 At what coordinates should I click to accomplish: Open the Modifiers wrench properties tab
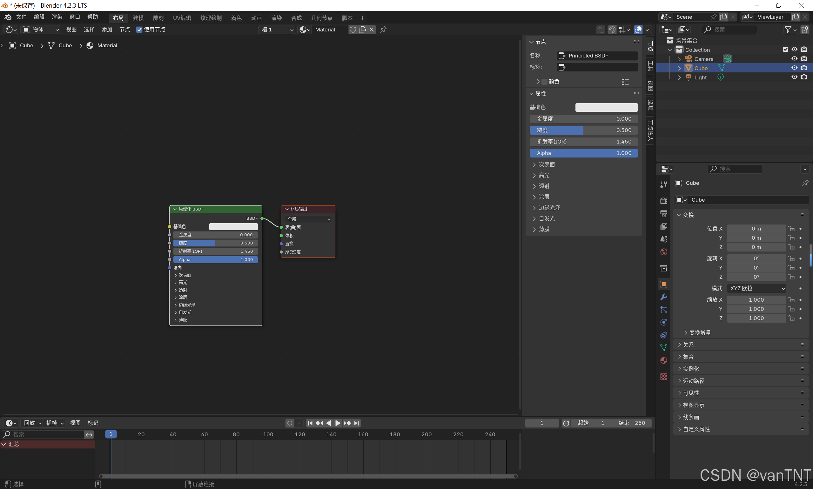tap(664, 297)
